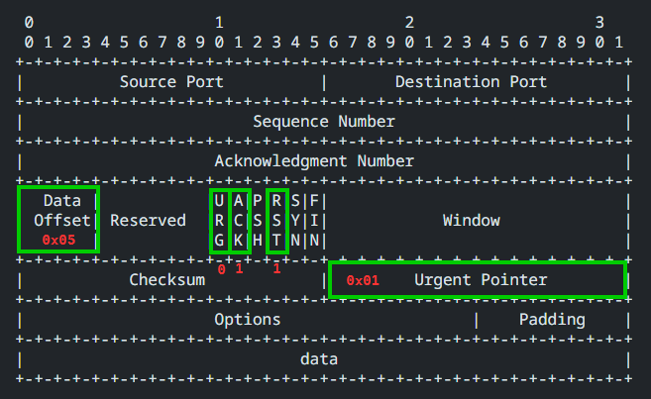Click the Window field
651x399 pixels.
click(471, 220)
